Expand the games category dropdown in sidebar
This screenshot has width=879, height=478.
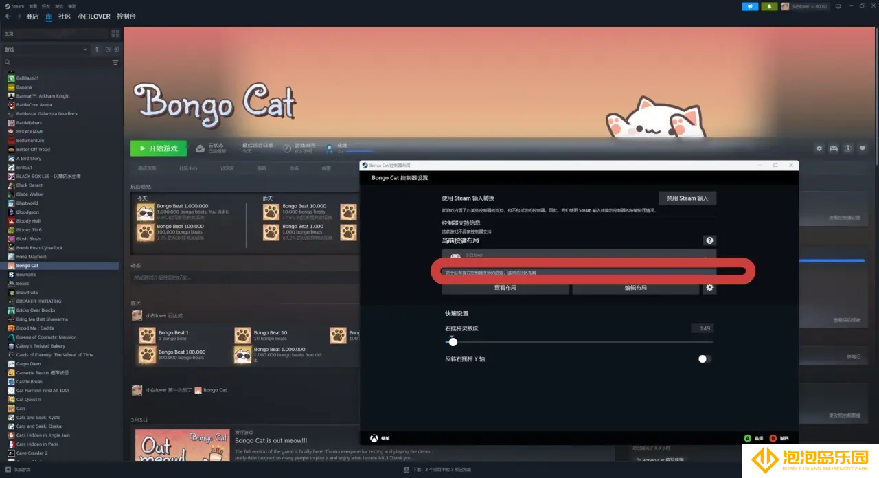[85, 49]
